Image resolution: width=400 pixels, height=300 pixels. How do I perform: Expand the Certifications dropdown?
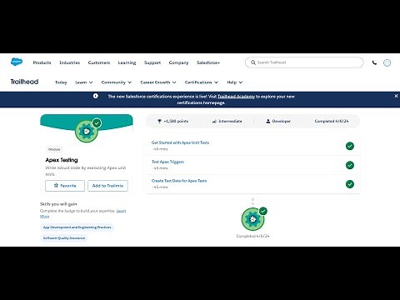pos(202,82)
